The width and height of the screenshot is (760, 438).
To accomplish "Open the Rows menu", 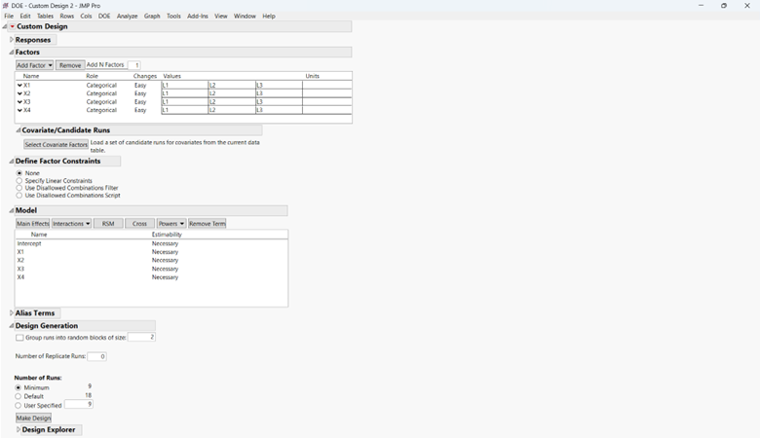I will click(x=67, y=16).
